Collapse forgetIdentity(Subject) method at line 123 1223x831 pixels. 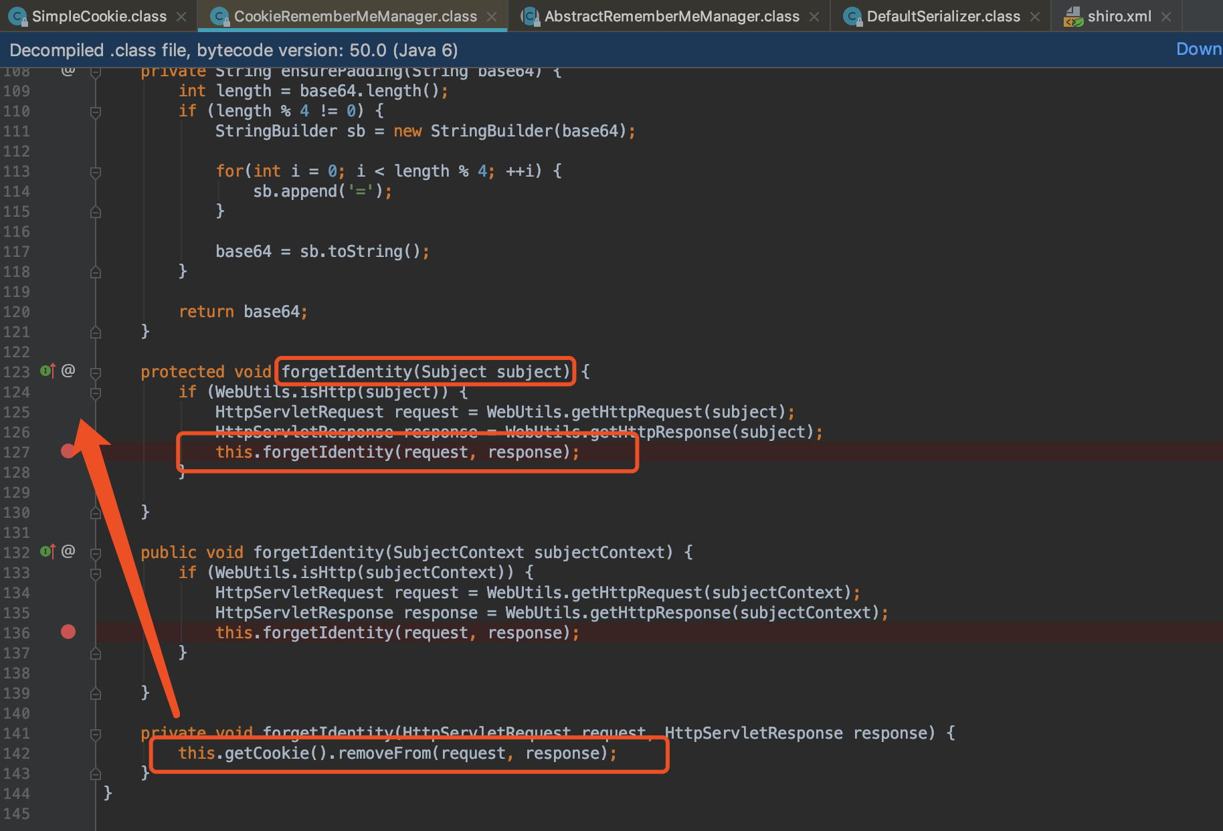[96, 373]
